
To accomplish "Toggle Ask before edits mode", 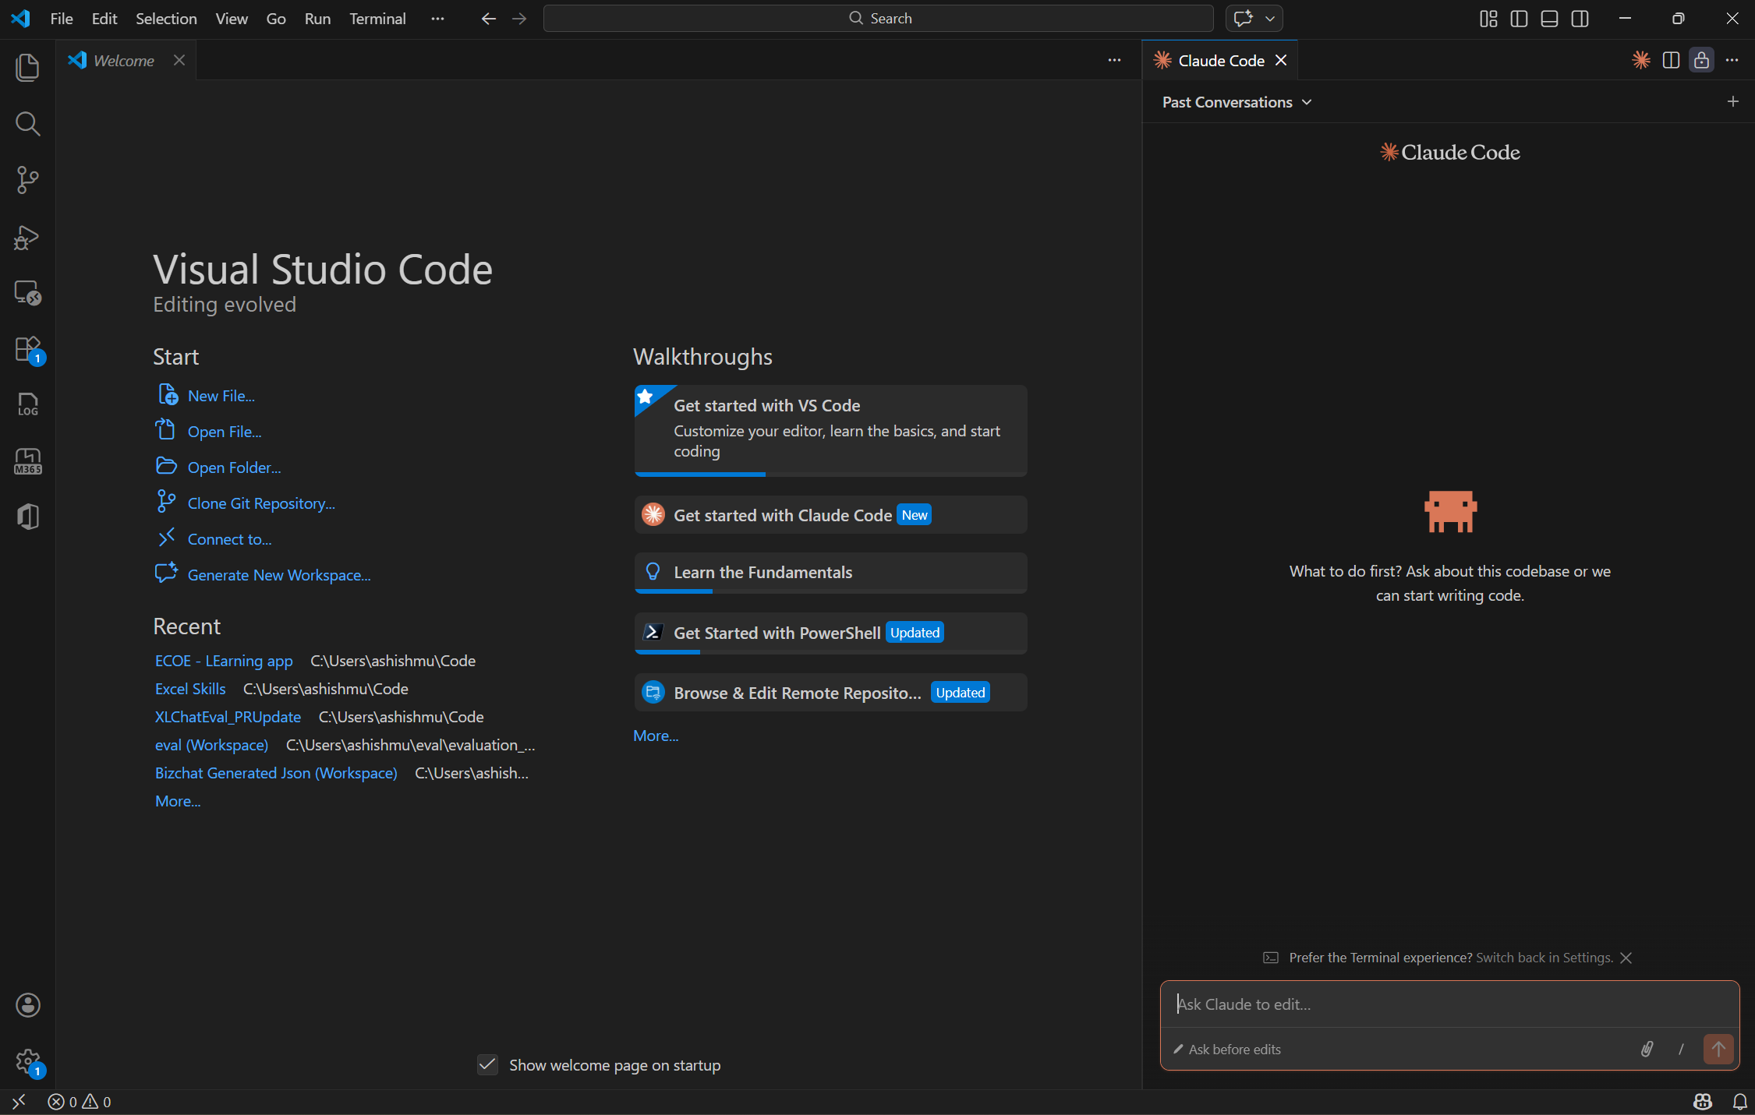I will [x=1227, y=1050].
